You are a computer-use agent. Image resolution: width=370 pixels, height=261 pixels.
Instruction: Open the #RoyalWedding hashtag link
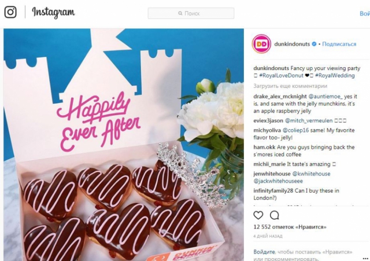[335, 76]
